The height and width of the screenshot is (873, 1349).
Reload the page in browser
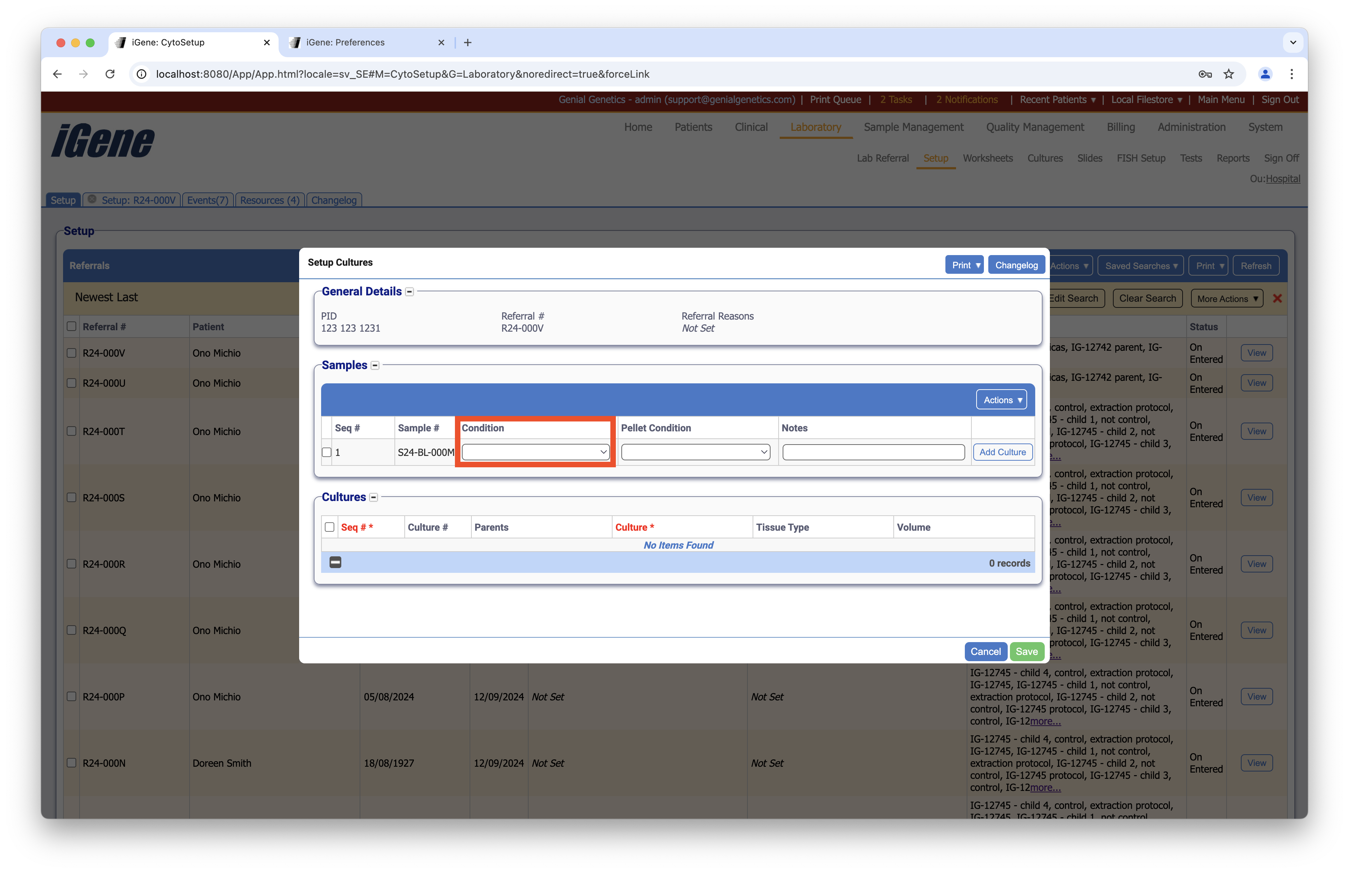point(110,74)
